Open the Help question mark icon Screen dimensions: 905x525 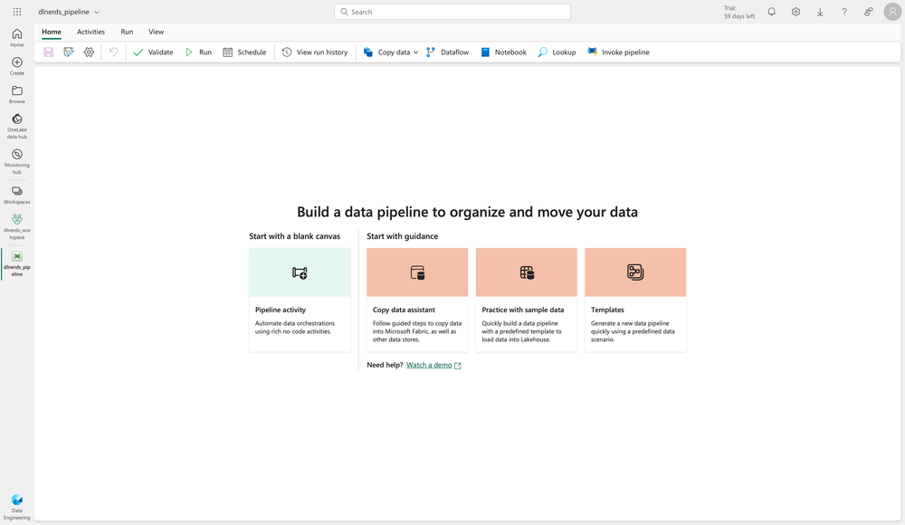pos(843,12)
